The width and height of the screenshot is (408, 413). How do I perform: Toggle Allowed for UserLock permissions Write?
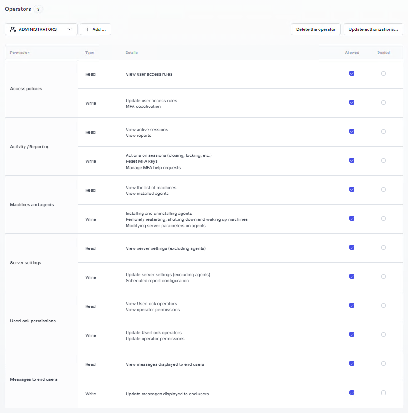352,335
